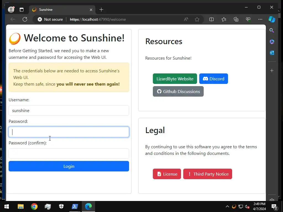Screen dimensions: 283x212
Task: Open Windows Security shield taskbar icon
Action: pyautogui.click(x=61, y=206)
